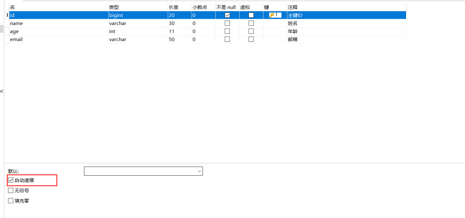Click the 姓名 comment cell
This screenshot has height=218, width=465.
pyautogui.click(x=346, y=23)
